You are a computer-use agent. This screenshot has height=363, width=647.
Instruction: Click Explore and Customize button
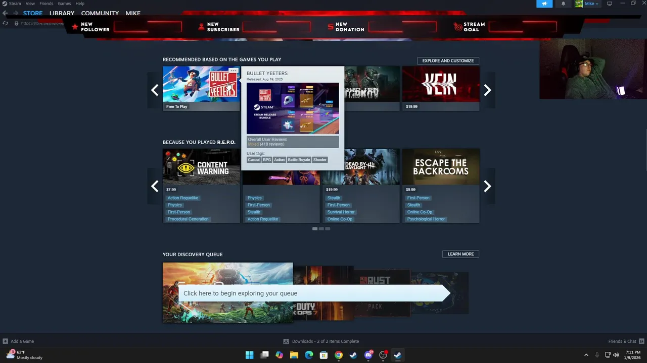[448, 60]
